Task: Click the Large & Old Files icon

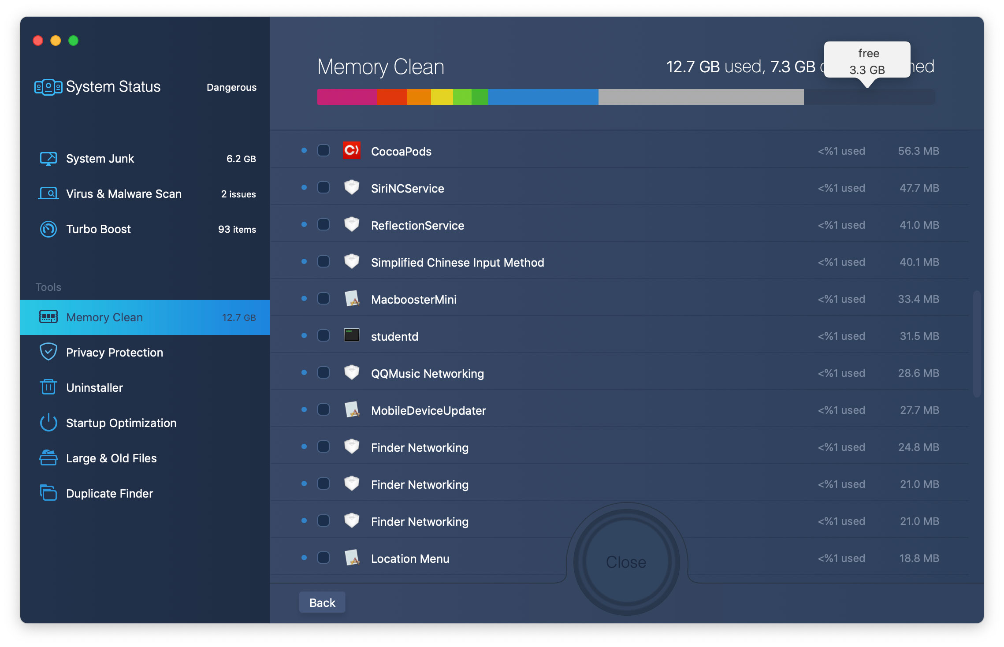Action: click(48, 457)
